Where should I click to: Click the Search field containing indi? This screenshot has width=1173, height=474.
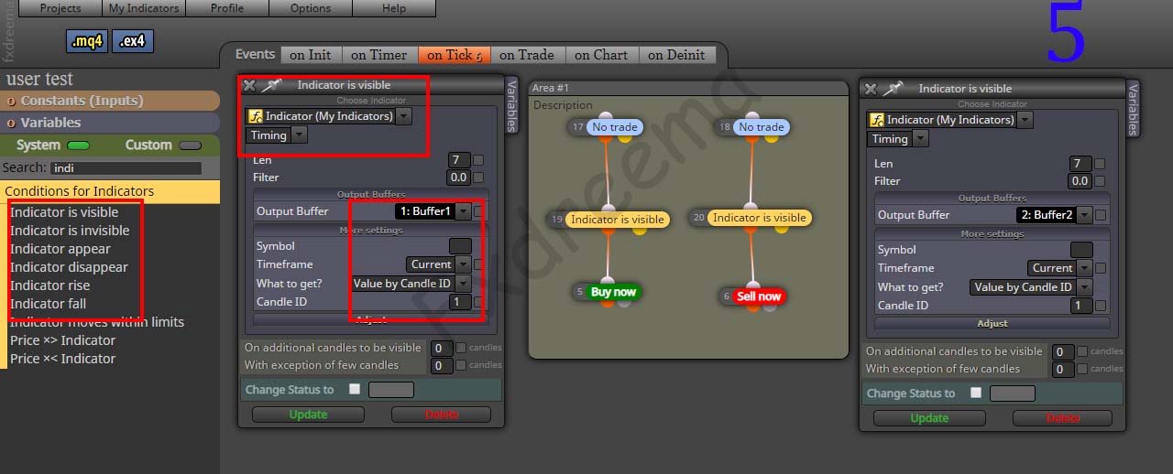(x=126, y=168)
